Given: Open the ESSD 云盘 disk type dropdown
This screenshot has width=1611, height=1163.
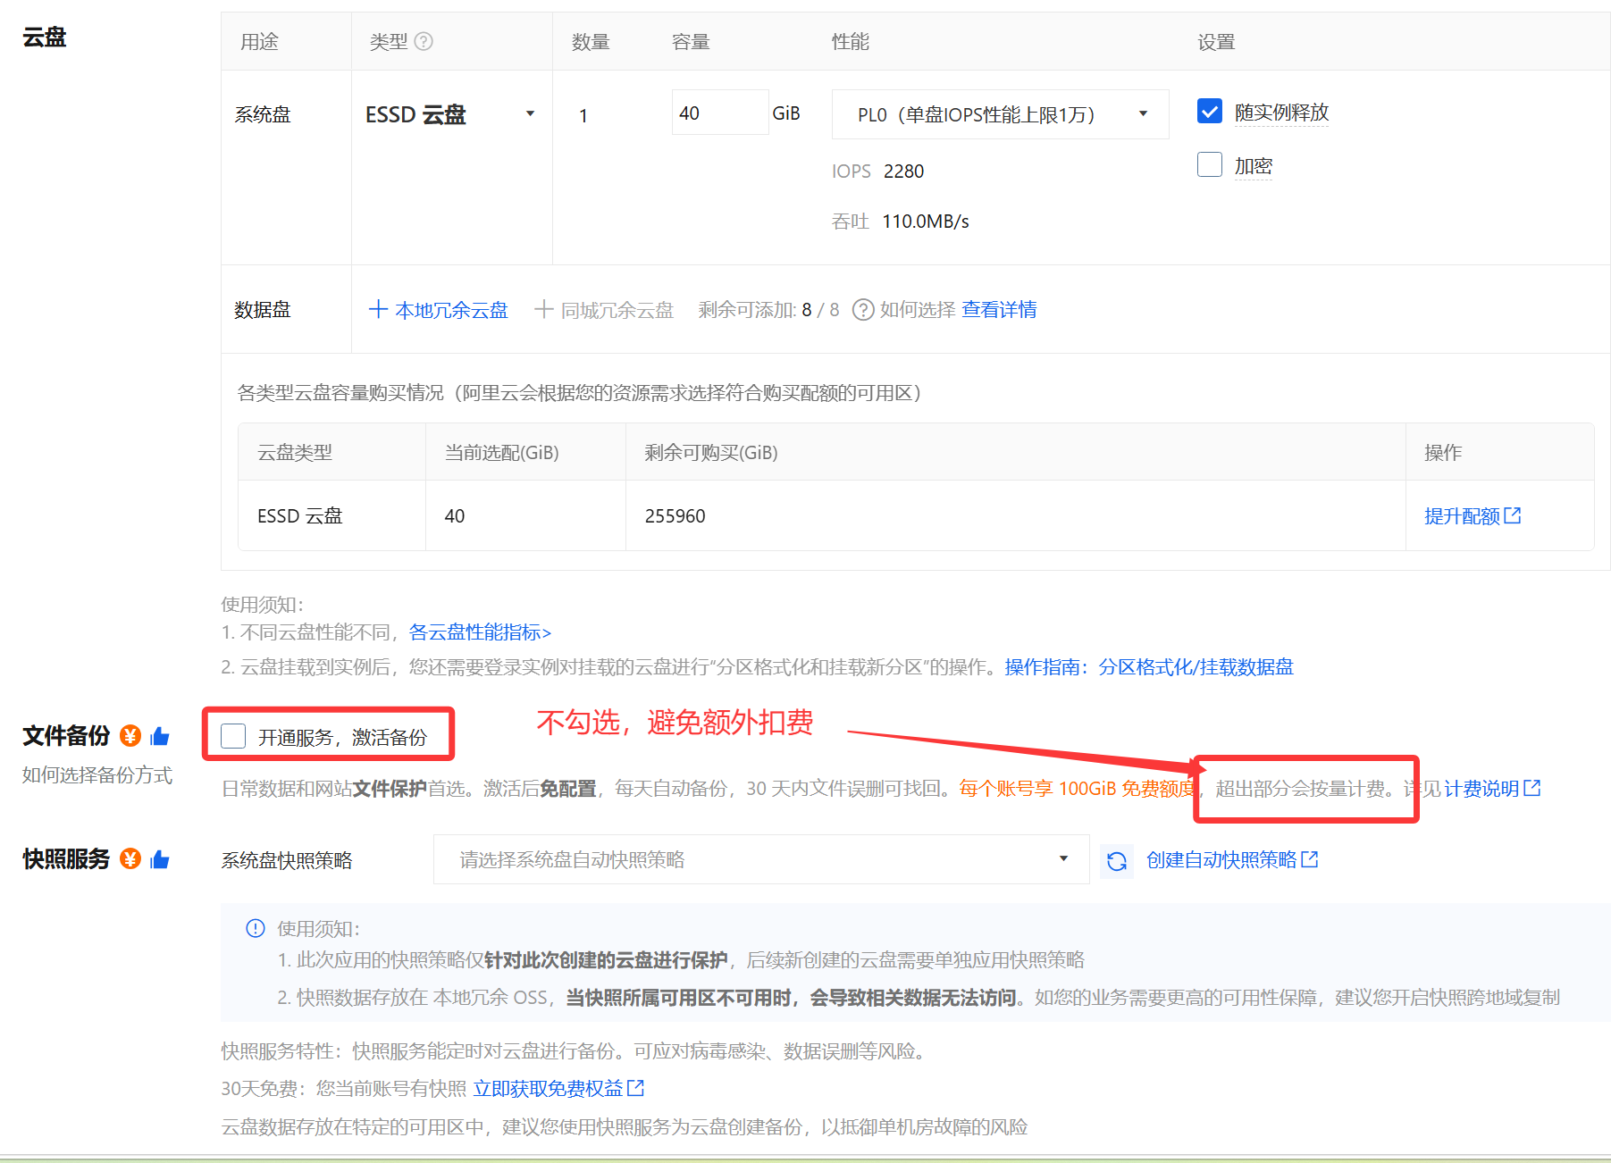Looking at the screenshot, I should tap(449, 114).
